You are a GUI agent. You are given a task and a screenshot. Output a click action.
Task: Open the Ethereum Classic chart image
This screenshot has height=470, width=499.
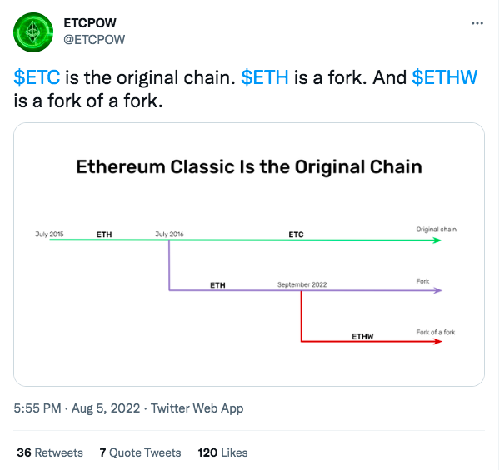pos(249,255)
